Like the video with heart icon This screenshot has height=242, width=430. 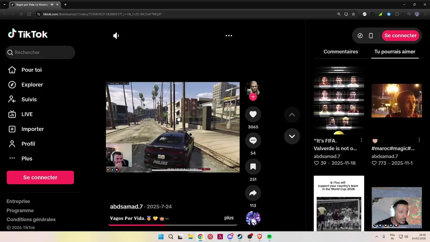253,114
